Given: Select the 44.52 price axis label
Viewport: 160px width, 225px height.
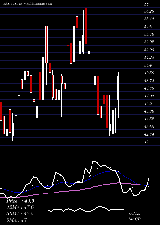Looking at the screenshot, I should (x=149, y=119).
